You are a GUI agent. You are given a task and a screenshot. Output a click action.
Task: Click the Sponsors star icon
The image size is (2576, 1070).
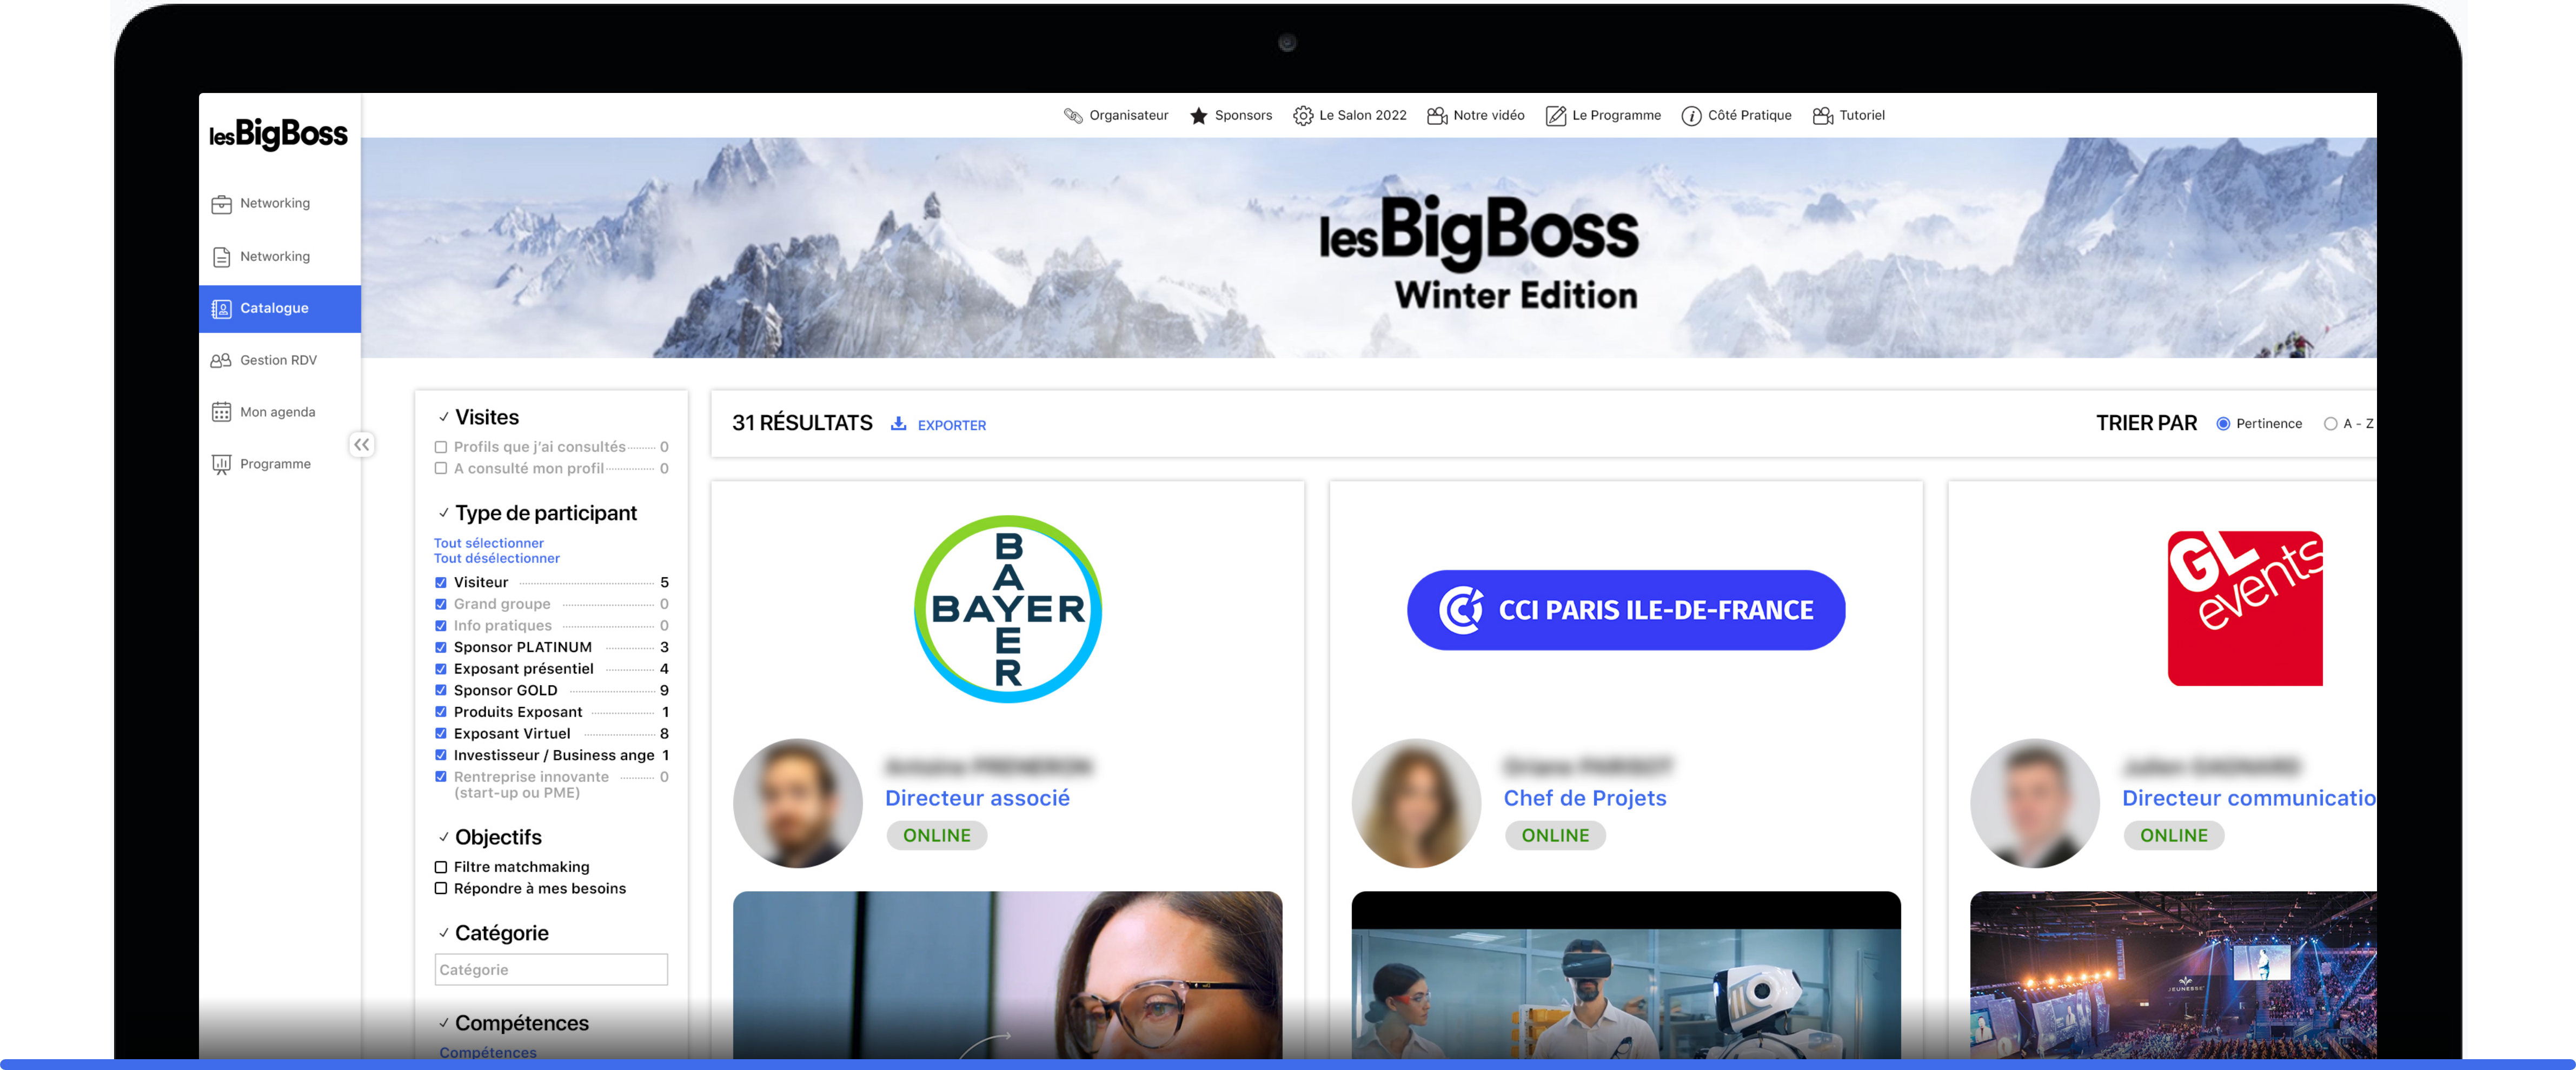pyautogui.click(x=1198, y=116)
